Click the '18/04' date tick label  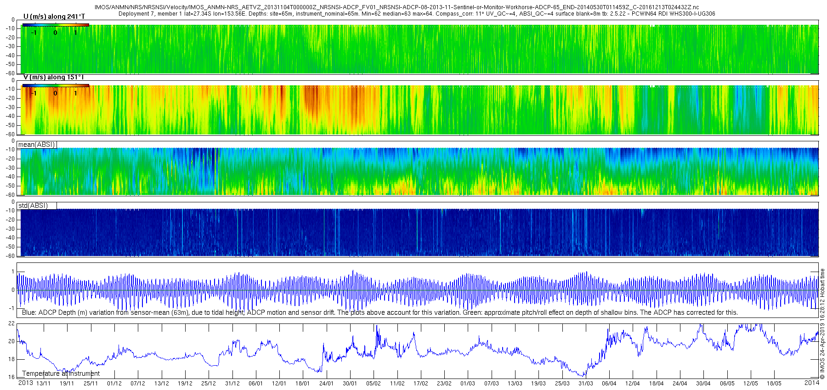click(657, 384)
